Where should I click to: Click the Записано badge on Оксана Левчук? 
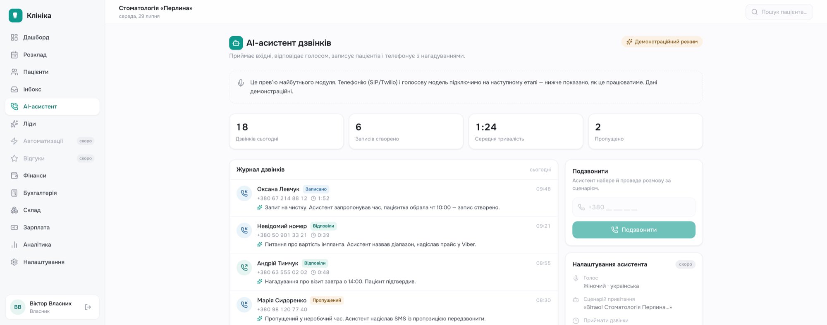316,189
